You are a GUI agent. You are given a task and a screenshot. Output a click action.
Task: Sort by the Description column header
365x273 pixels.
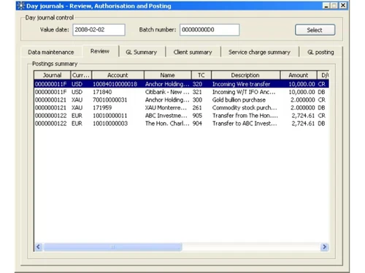[x=245, y=75]
